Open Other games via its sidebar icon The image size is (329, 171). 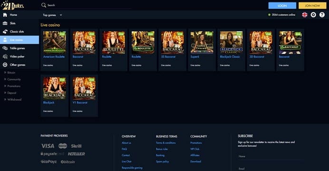point(5,65)
